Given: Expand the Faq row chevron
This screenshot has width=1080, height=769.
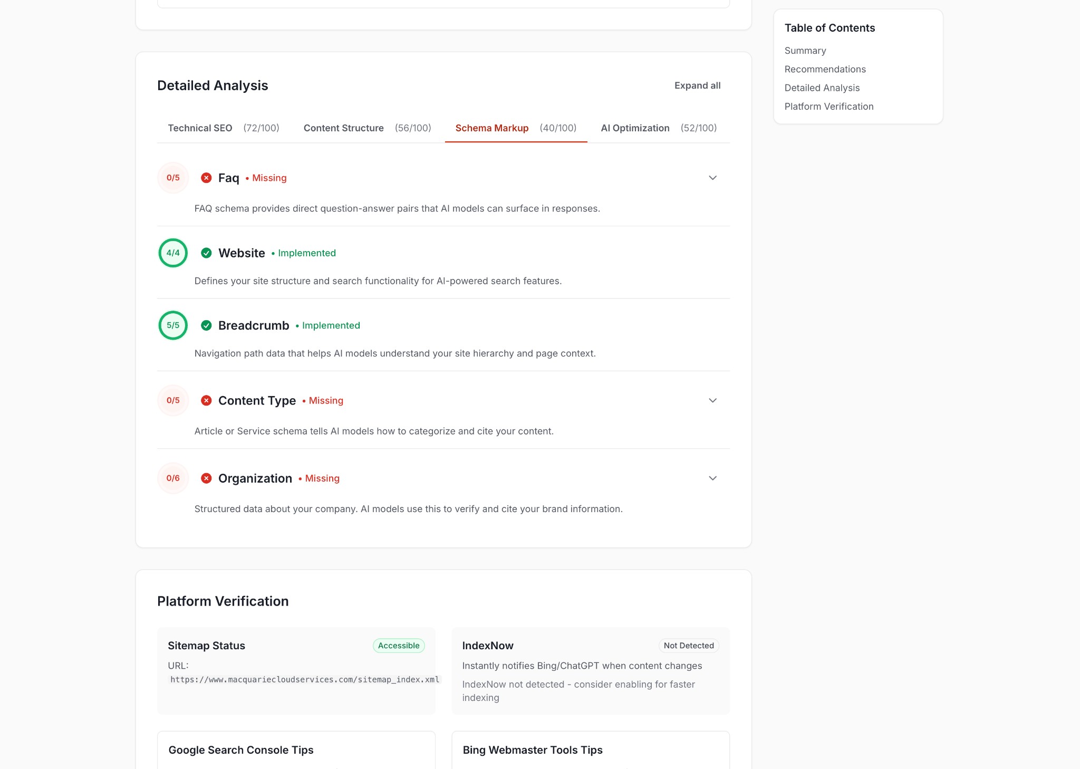Looking at the screenshot, I should click(712, 178).
